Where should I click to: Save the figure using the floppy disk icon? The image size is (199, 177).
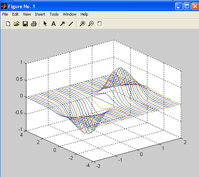[25, 24]
